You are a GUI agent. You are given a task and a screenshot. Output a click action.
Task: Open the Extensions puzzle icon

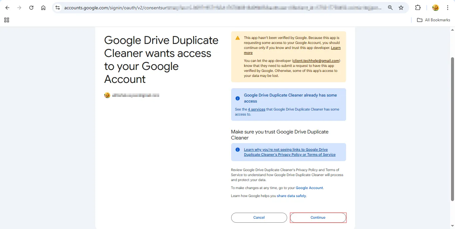pyautogui.click(x=418, y=8)
